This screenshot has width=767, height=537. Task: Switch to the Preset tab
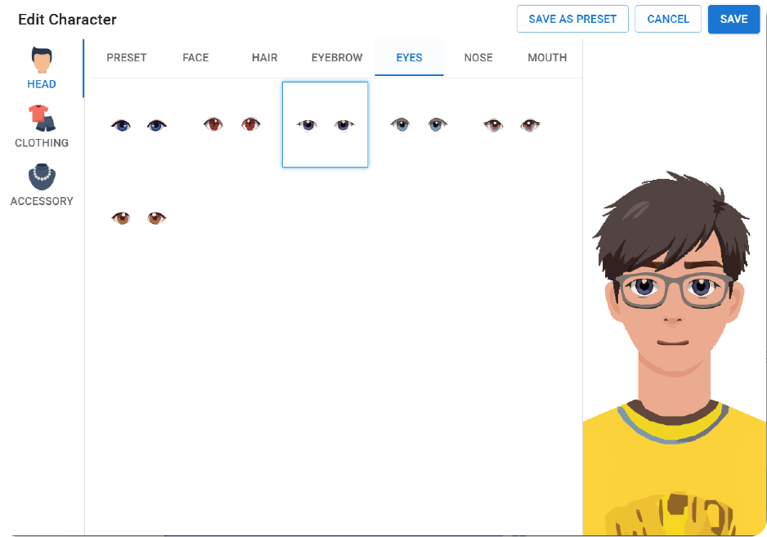[x=127, y=58]
